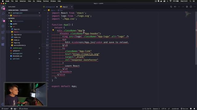Open macOS Spotlight search
Viewport: 197px width, 110px height.
coord(191,1)
